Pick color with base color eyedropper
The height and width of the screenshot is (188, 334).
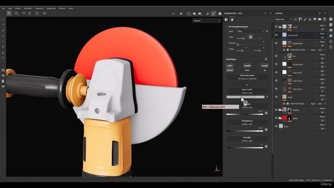[267, 97]
